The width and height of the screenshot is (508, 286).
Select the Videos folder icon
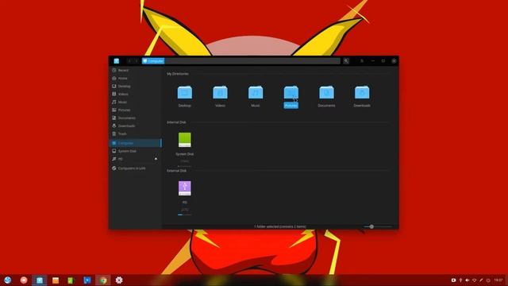pos(220,92)
